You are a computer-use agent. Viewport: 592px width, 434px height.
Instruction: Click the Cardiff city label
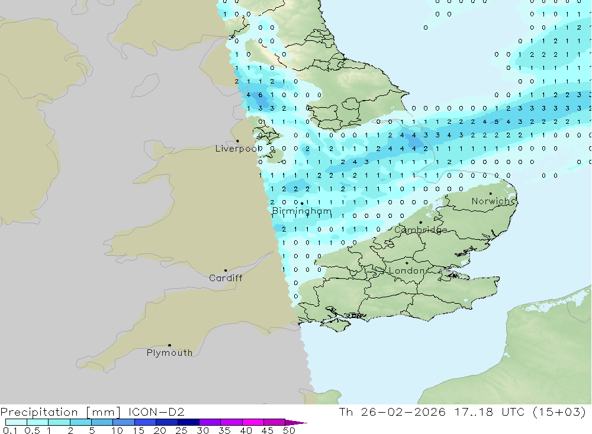[x=226, y=278]
